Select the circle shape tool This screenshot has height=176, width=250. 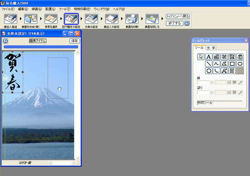(x=209, y=71)
